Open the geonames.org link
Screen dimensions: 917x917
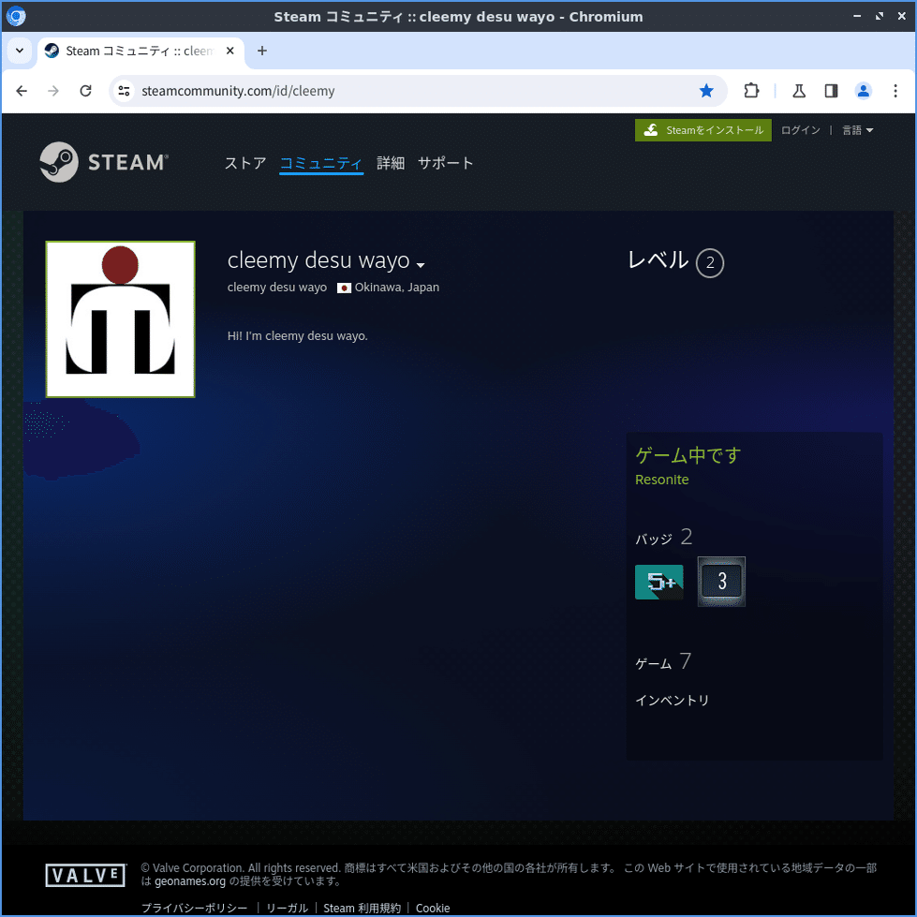point(190,881)
